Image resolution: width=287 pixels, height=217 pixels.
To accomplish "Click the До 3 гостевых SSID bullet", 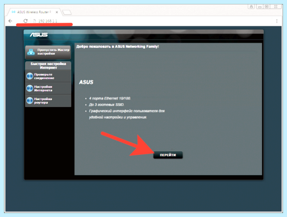I will pos(107,104).
